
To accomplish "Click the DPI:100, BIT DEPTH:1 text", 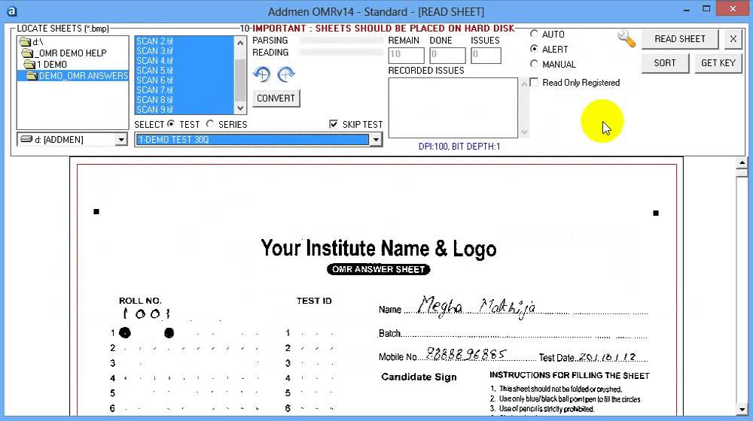I will [x=459, y=147].
